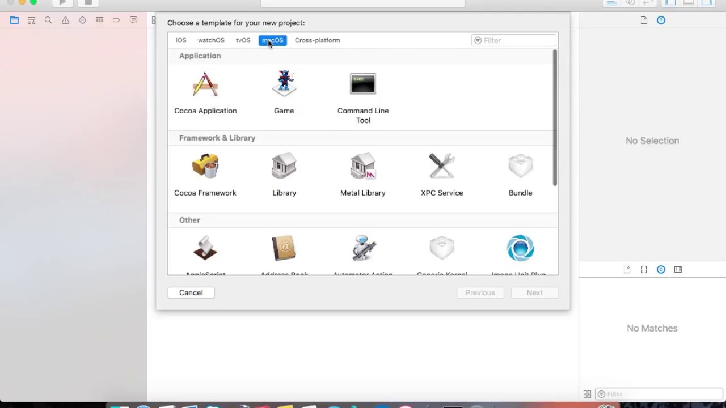Viewport: 726px width, 408px height.
Task: Switch to Standard editor
Action: 611,2
